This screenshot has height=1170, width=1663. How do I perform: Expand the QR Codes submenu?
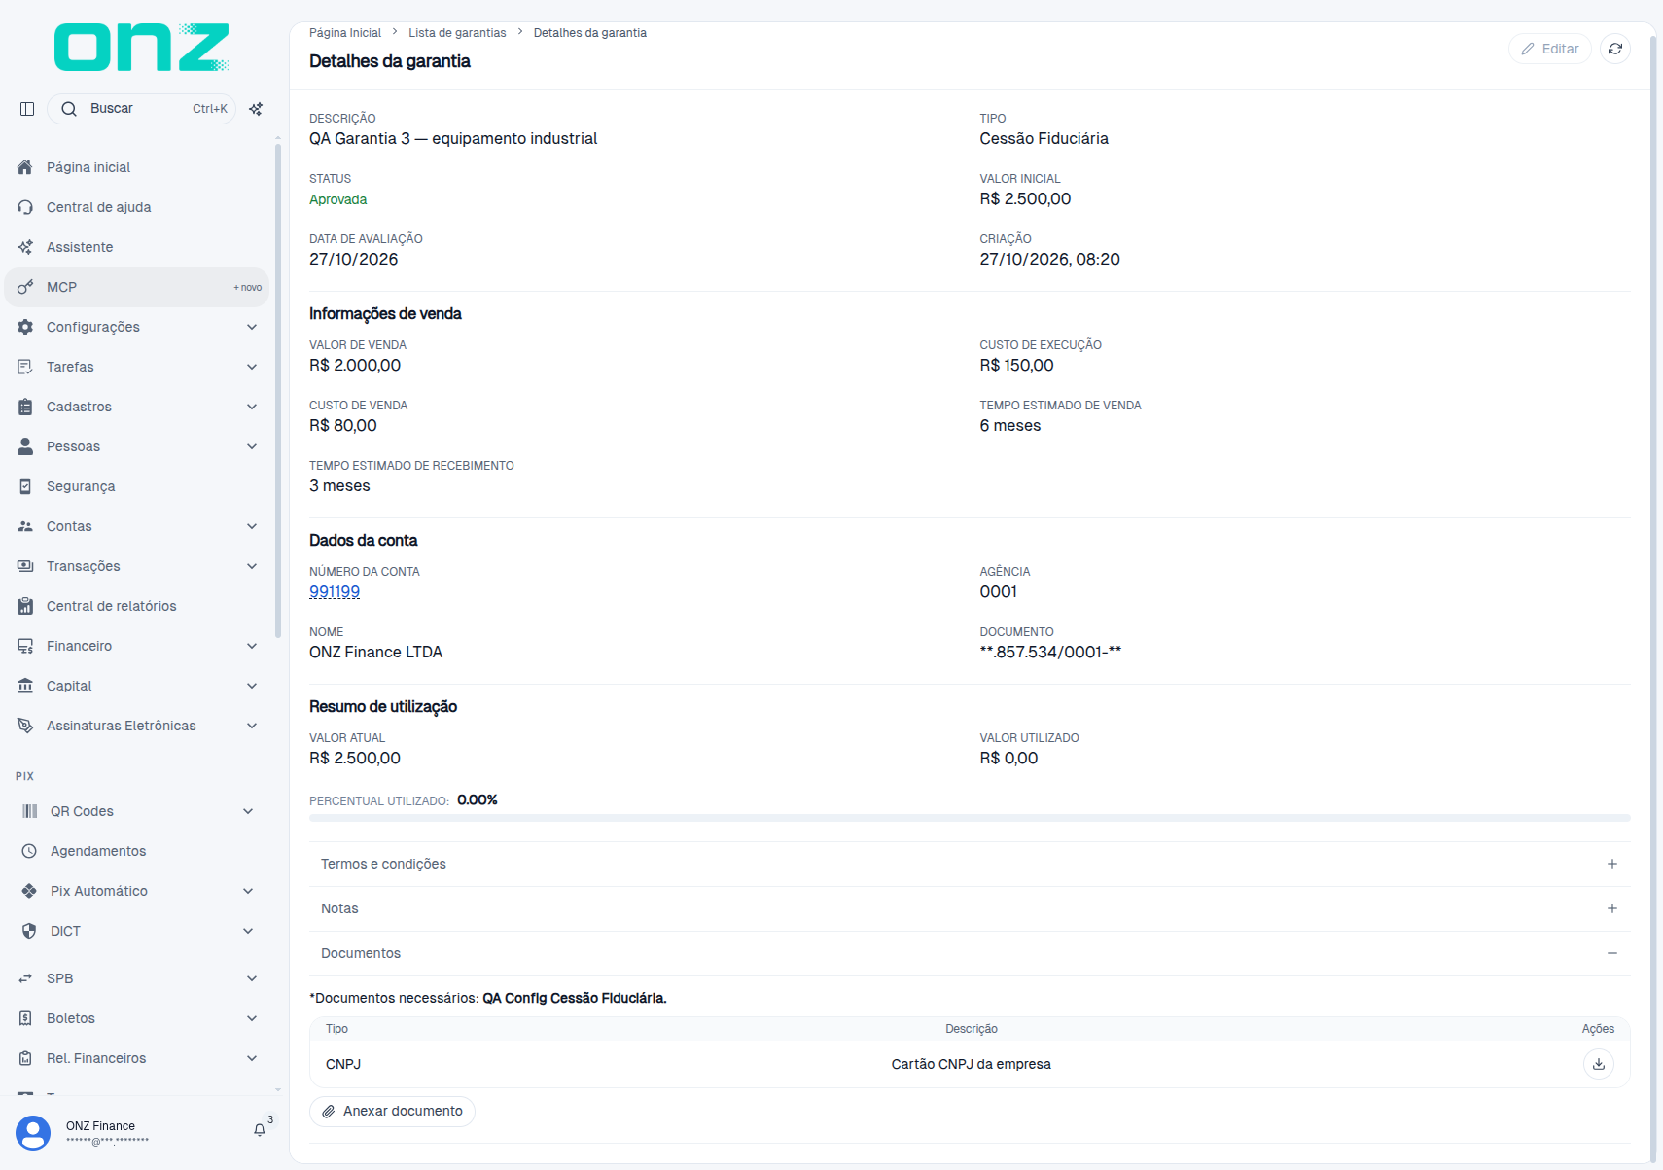tap(137, 811)
